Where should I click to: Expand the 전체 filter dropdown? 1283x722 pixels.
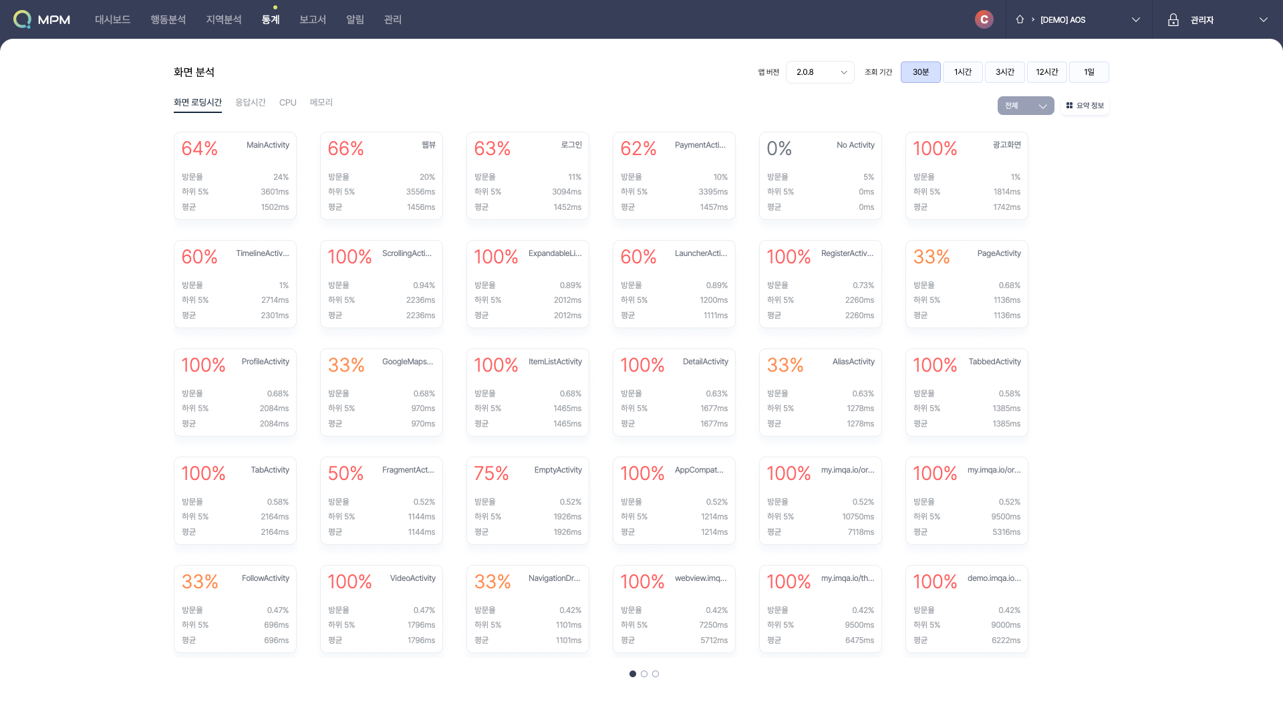coord(1025,106)
